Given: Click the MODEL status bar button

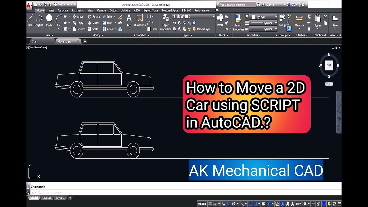Looking at the screenshot, I should pos(202,204).
